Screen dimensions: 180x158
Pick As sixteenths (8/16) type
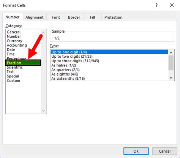(x=68, y=79)
